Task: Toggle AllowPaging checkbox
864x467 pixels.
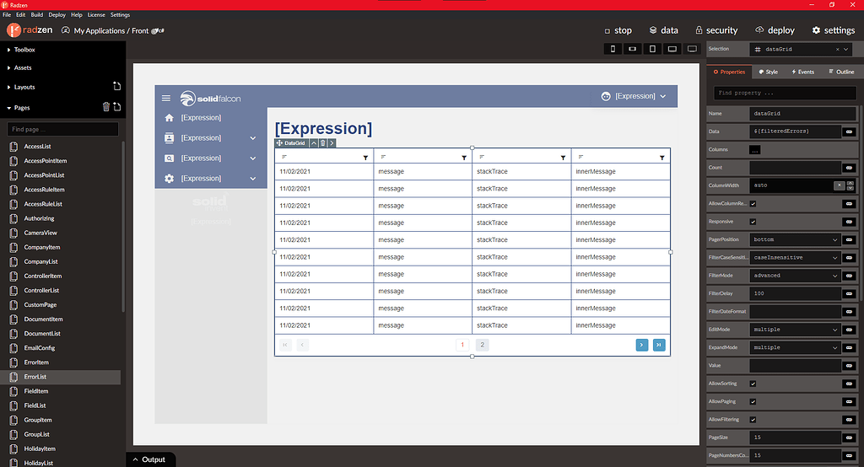Action: click(x=753, y=401)
